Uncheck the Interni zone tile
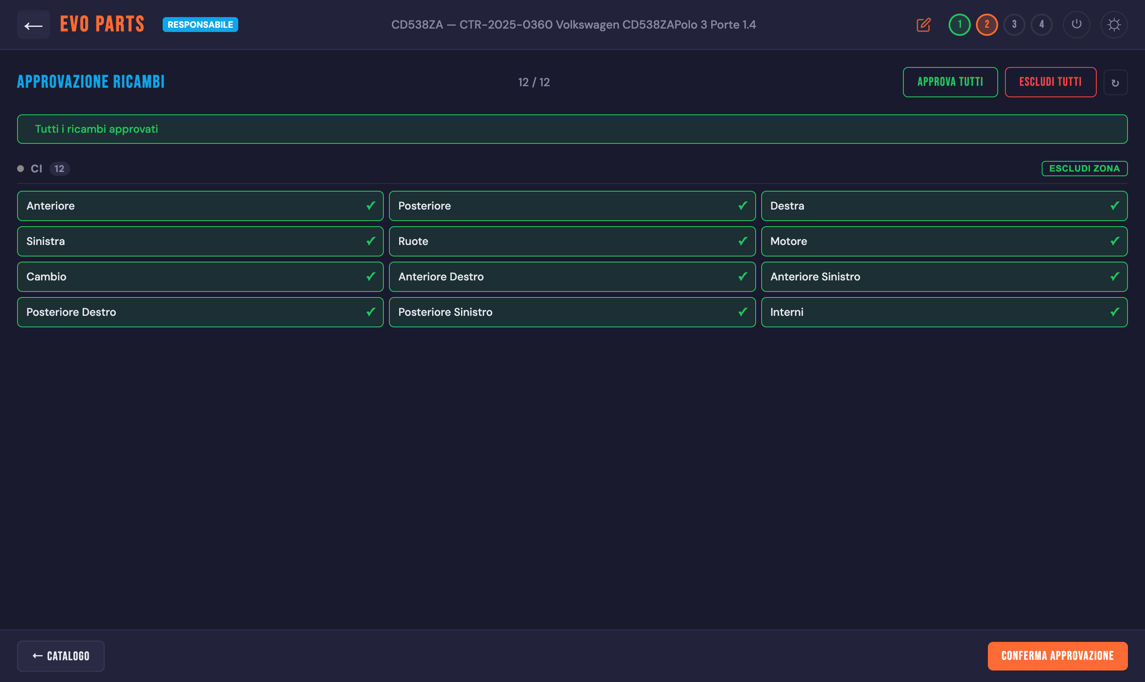This screenshot has height=682, width=1145. [943, 312]
